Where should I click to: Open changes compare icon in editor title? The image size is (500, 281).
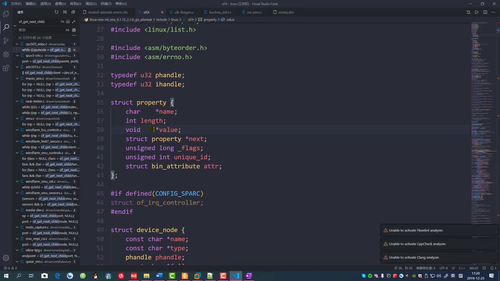click(x=468, y=12)
